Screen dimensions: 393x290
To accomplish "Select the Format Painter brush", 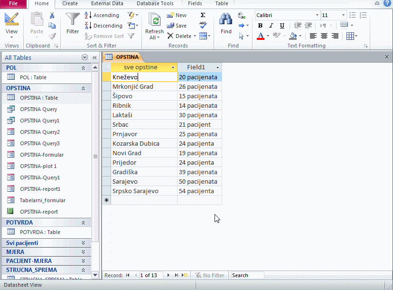I will (52, 36).
